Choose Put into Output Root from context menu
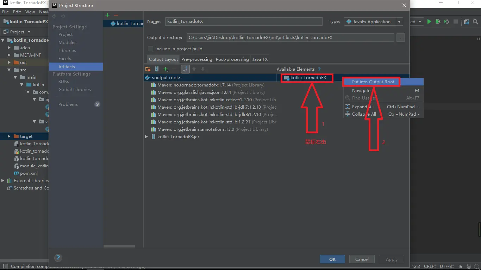 (383, 82)
